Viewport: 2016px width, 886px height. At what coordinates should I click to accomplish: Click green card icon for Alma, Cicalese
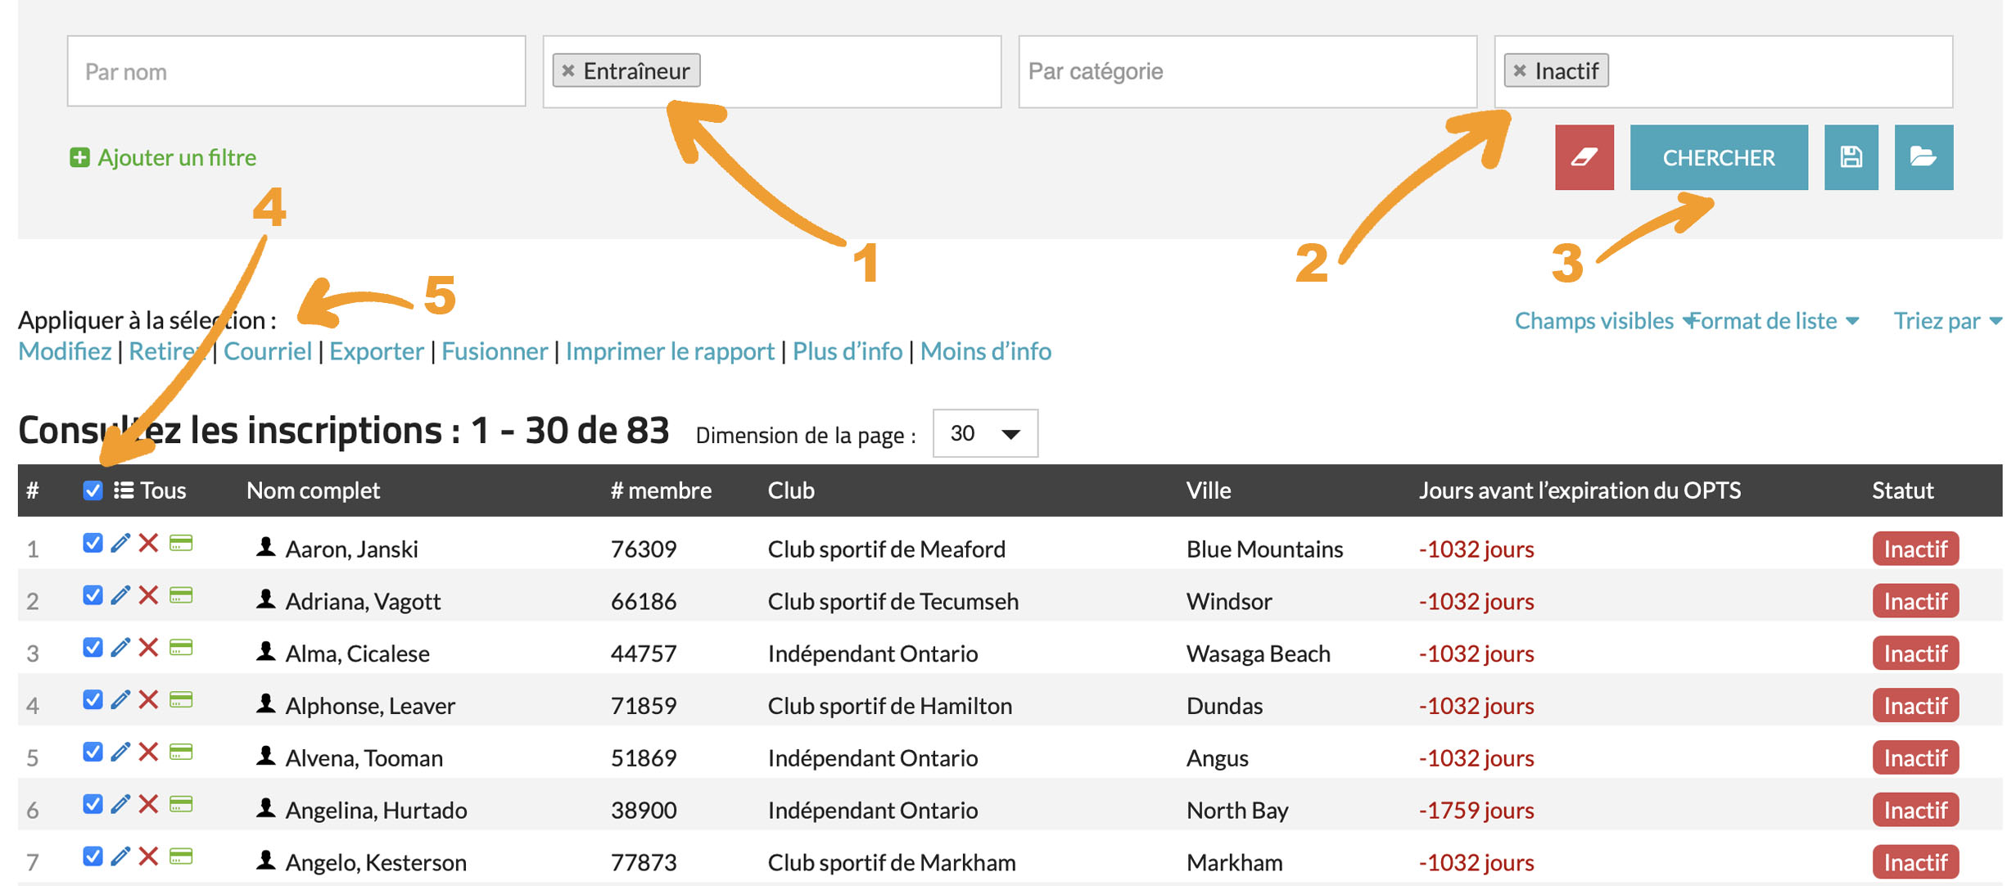click(181, 648)
